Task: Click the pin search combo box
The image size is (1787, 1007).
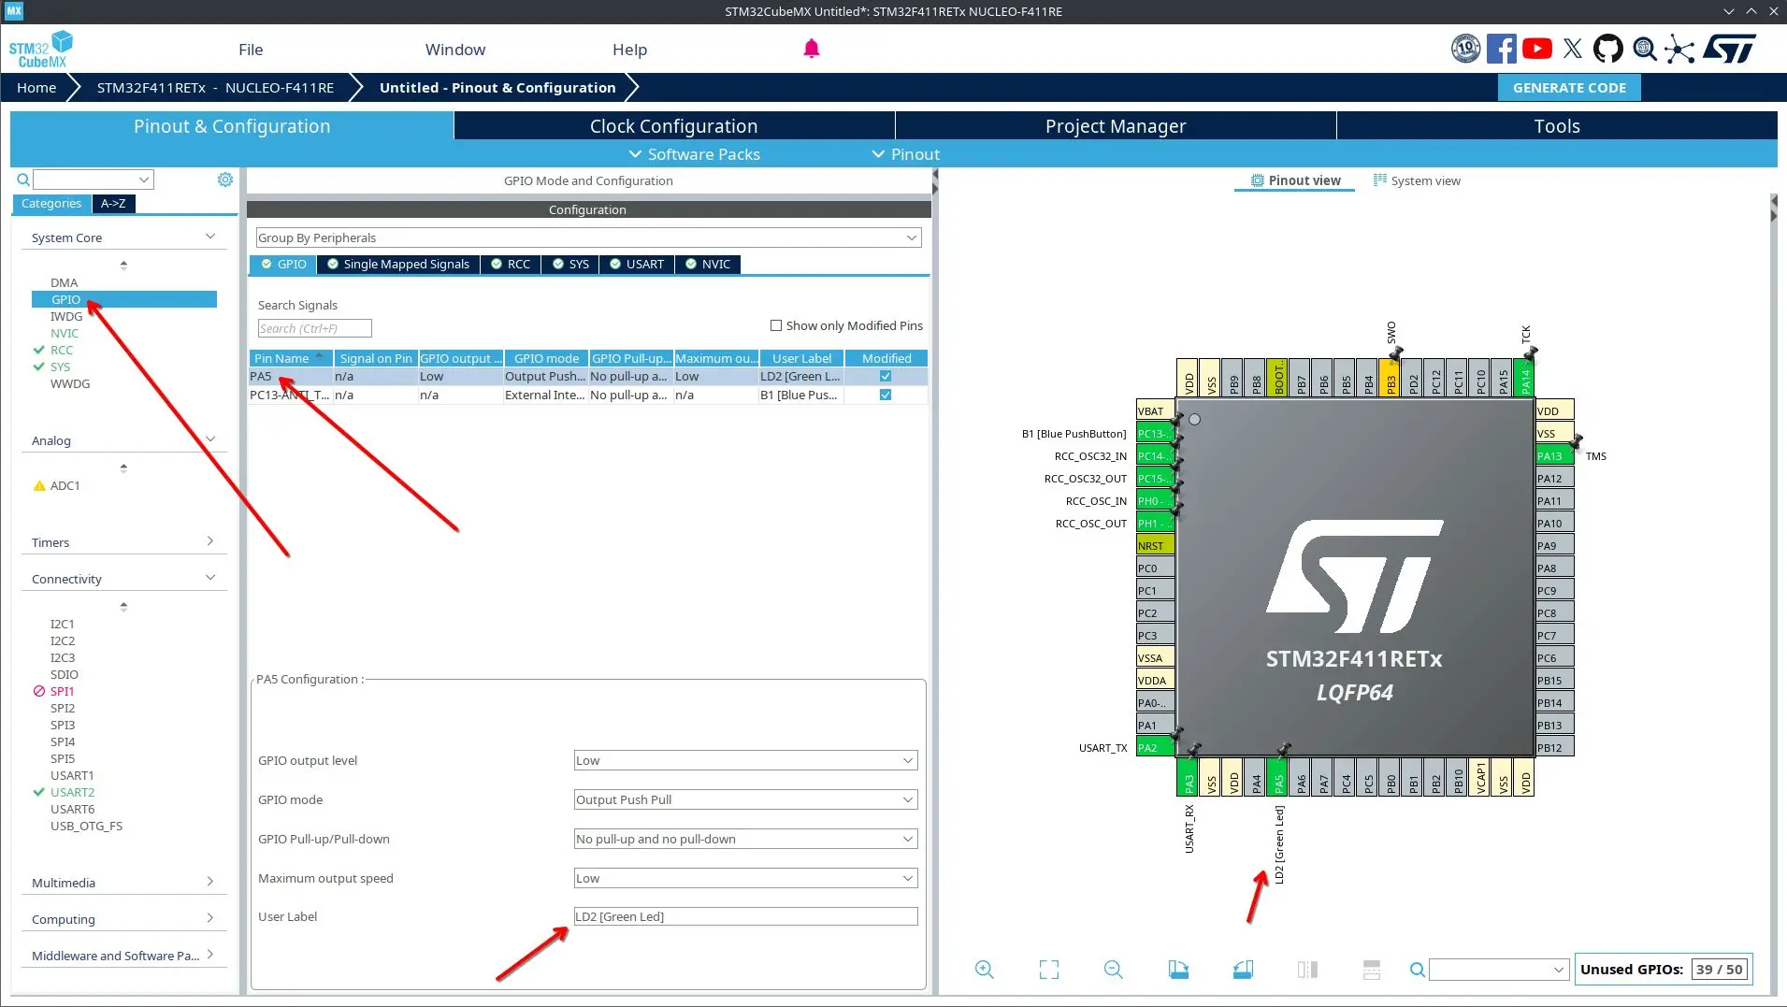Action: 1498,970
